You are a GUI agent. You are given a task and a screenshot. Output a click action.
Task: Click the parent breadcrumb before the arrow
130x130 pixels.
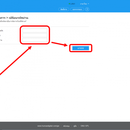click(3, 18)
